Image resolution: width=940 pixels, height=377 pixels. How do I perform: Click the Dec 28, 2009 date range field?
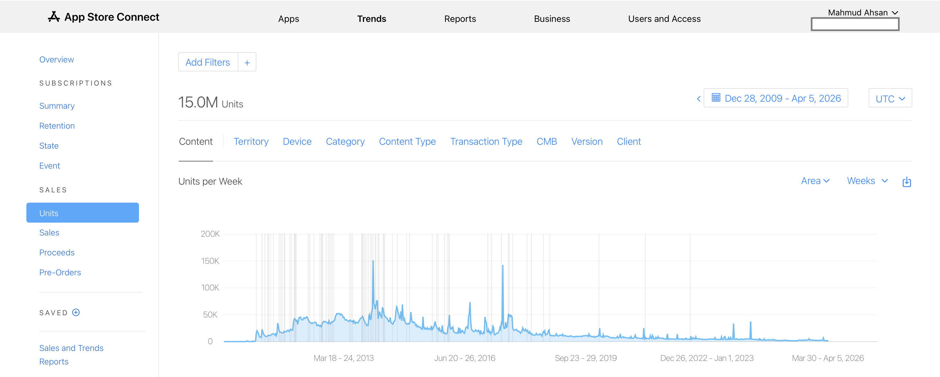[783, 98]
